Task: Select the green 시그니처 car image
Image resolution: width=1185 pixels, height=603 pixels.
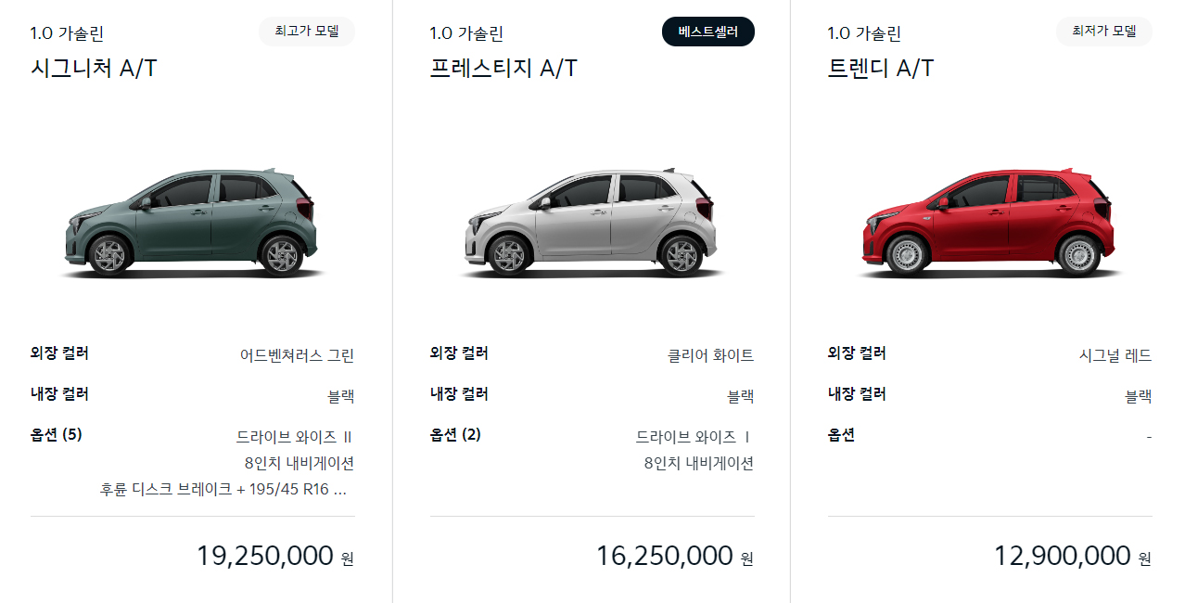Action: pyautogui.click(x=192, y=223)
